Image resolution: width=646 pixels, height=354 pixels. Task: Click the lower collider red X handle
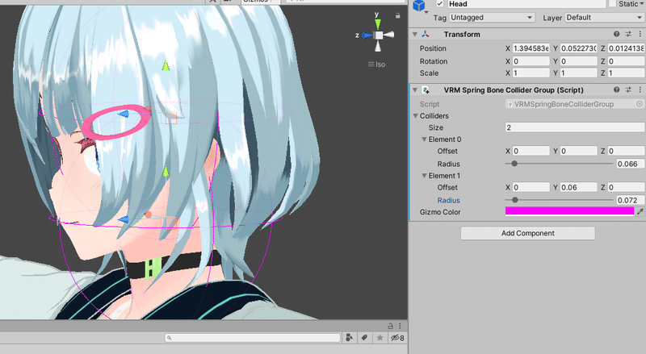click(x=149, y=214)
